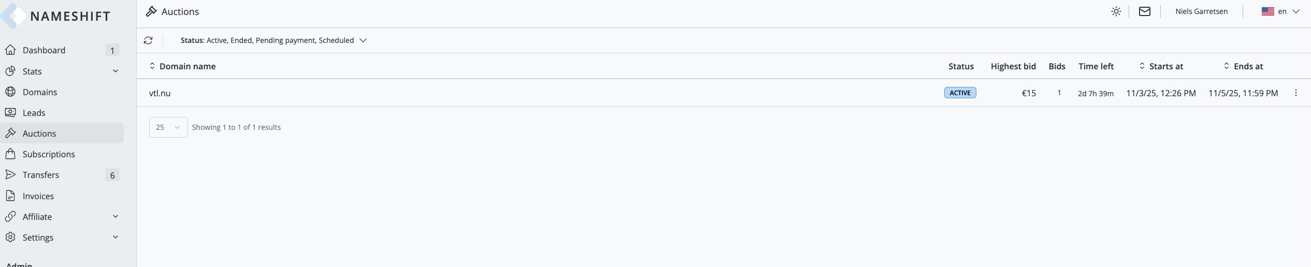
Task: Click the Domains globe icon
Action: 10,92
